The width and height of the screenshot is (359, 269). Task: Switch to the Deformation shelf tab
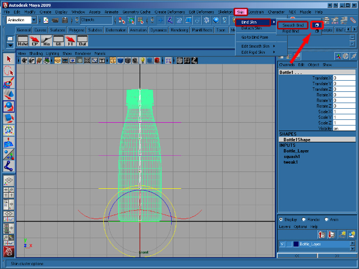click(116, 30)
